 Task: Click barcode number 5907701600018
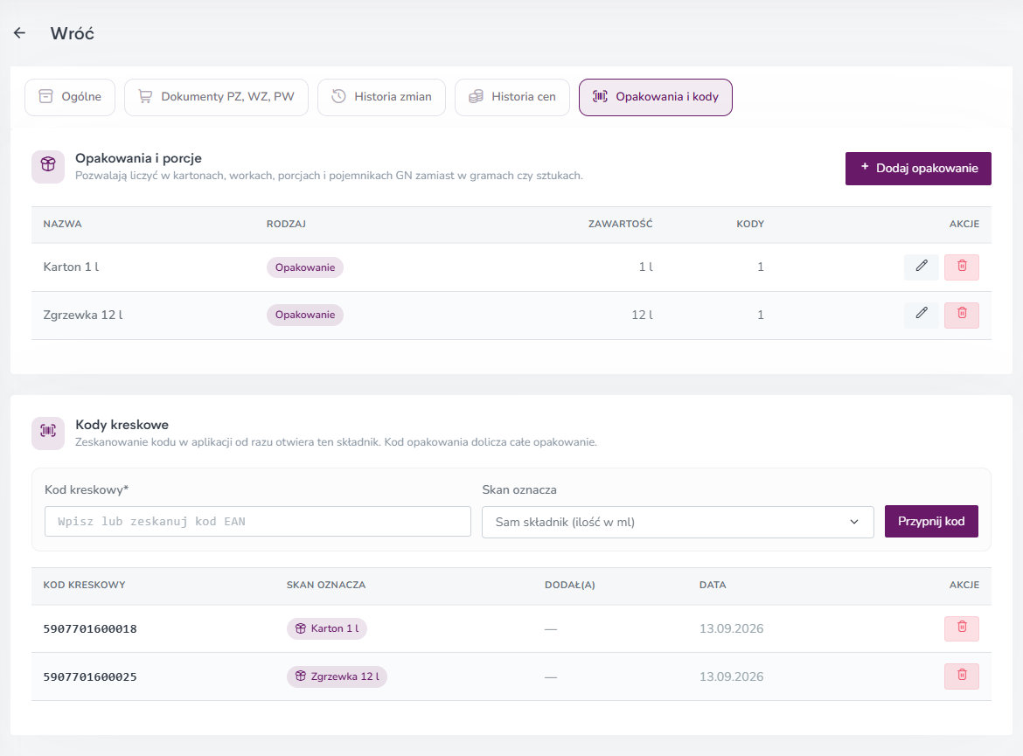(90, 628)
